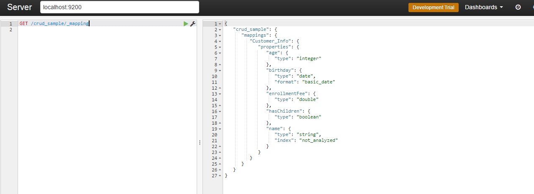Collapse the "crud_sample" block fold arrow
Screen dimensions: 534x194
click(x=220, y=30)
